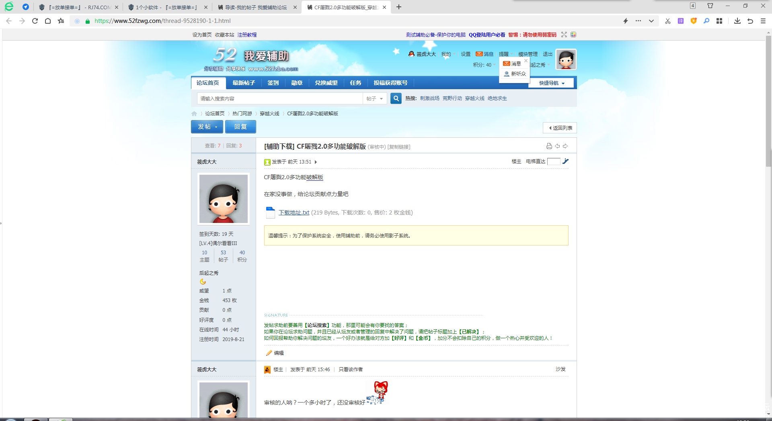Expand the 快捷导航 dropdown
The height and width of the screenshot is (421, 772).
(x=552, y=83)
